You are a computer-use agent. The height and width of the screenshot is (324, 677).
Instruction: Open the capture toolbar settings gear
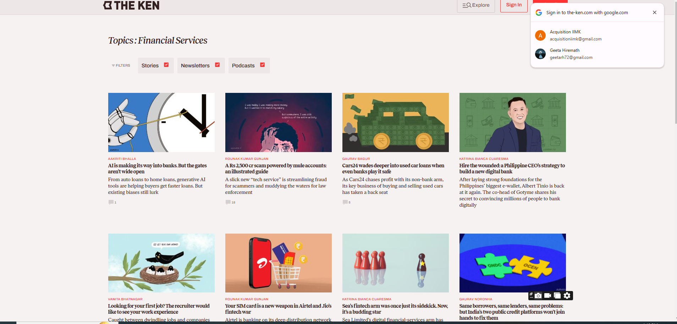567,296
